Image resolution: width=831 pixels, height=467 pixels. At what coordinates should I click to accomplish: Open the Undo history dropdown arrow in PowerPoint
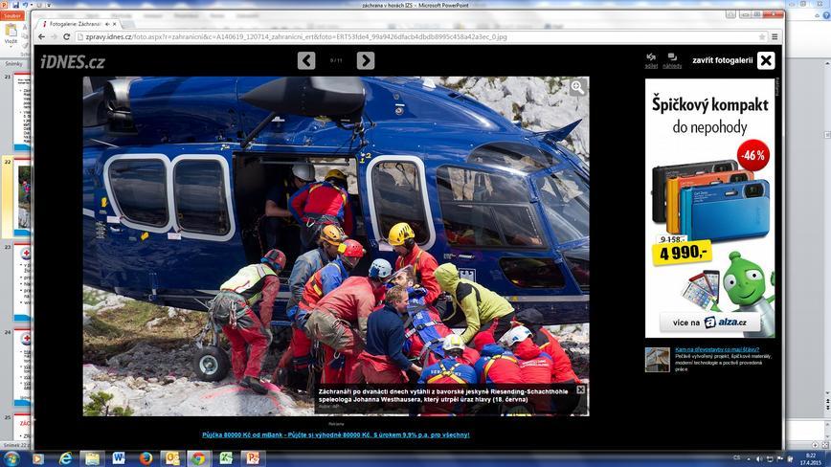pos(31,5)
